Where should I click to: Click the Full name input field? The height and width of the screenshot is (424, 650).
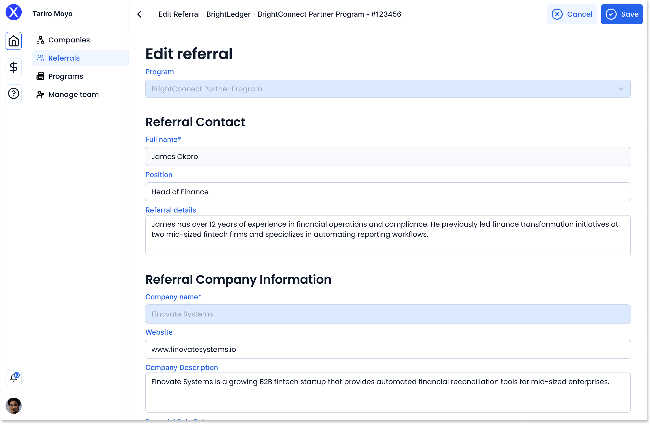(388, 156)
